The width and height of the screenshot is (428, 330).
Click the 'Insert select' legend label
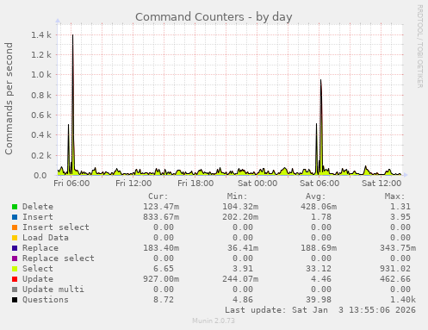(x=56, y=227)
